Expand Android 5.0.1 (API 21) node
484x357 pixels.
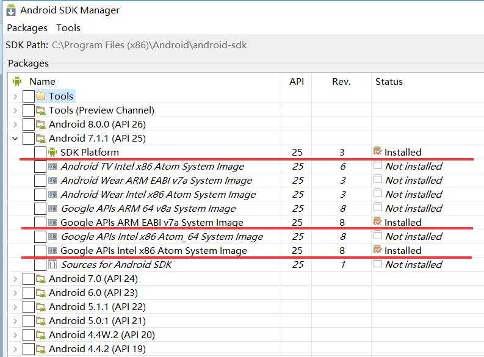[15, 321]
